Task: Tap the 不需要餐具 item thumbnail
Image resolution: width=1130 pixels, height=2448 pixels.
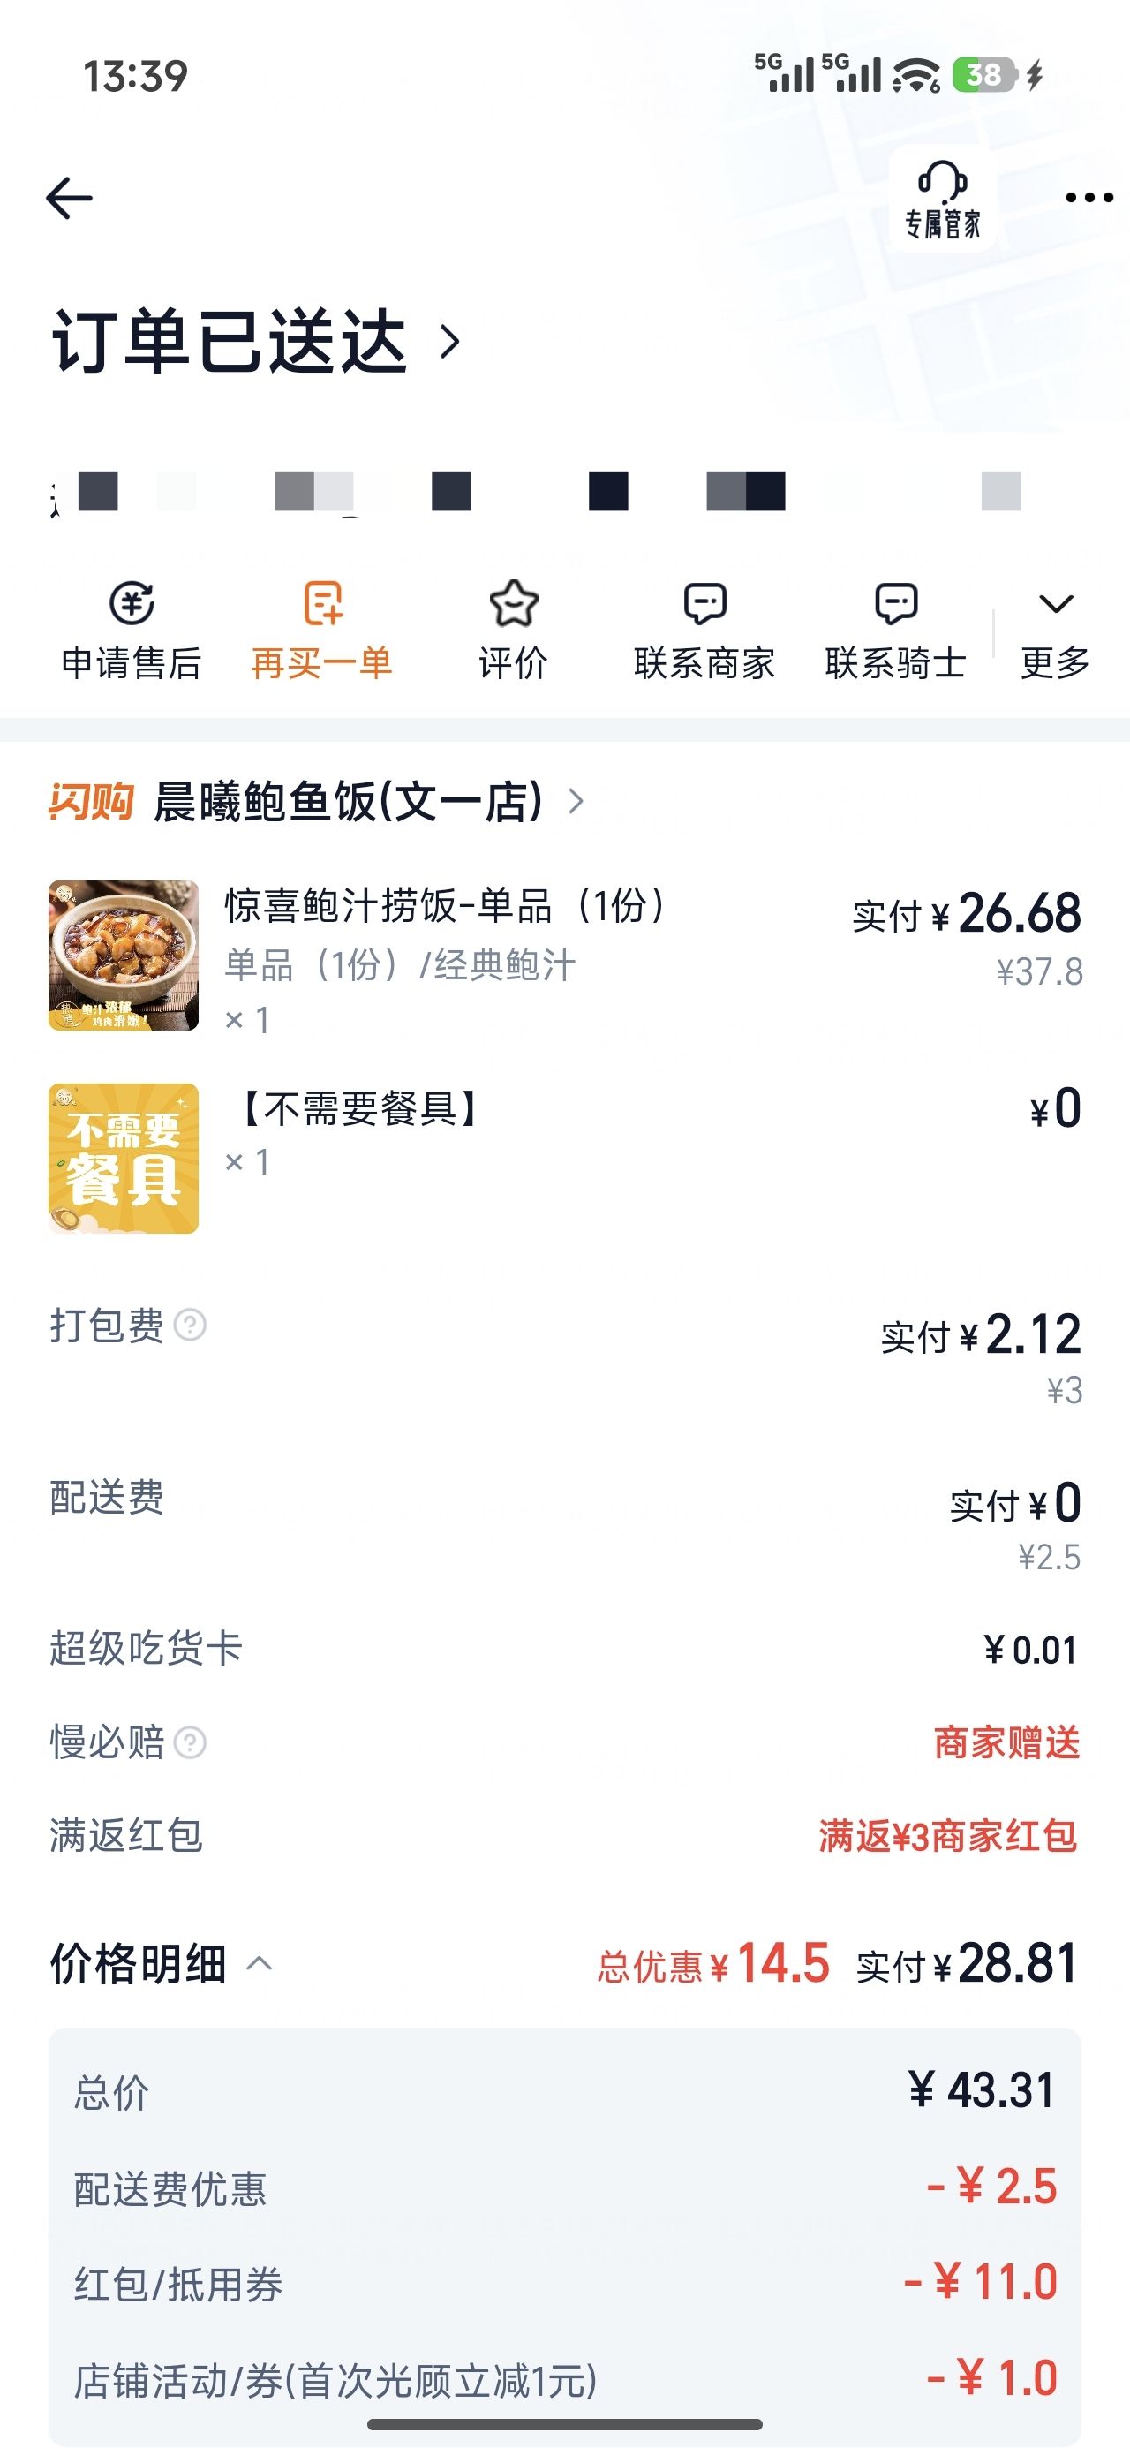Action: pyautogui.click(x=124, y=1159)
